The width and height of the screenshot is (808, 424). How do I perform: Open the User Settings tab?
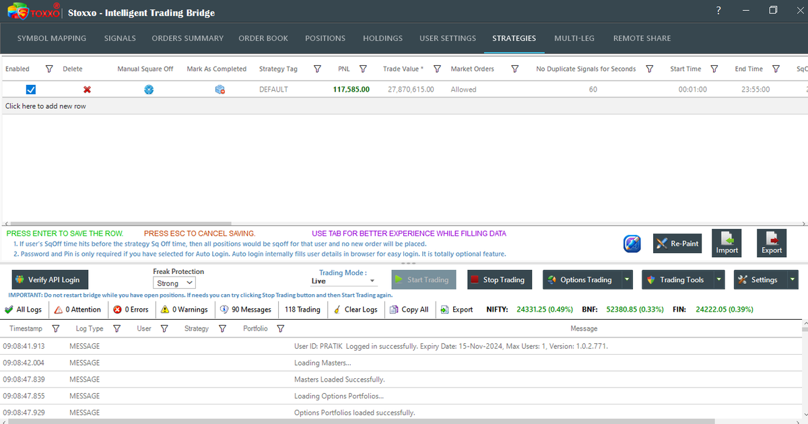tap(448, 38)
